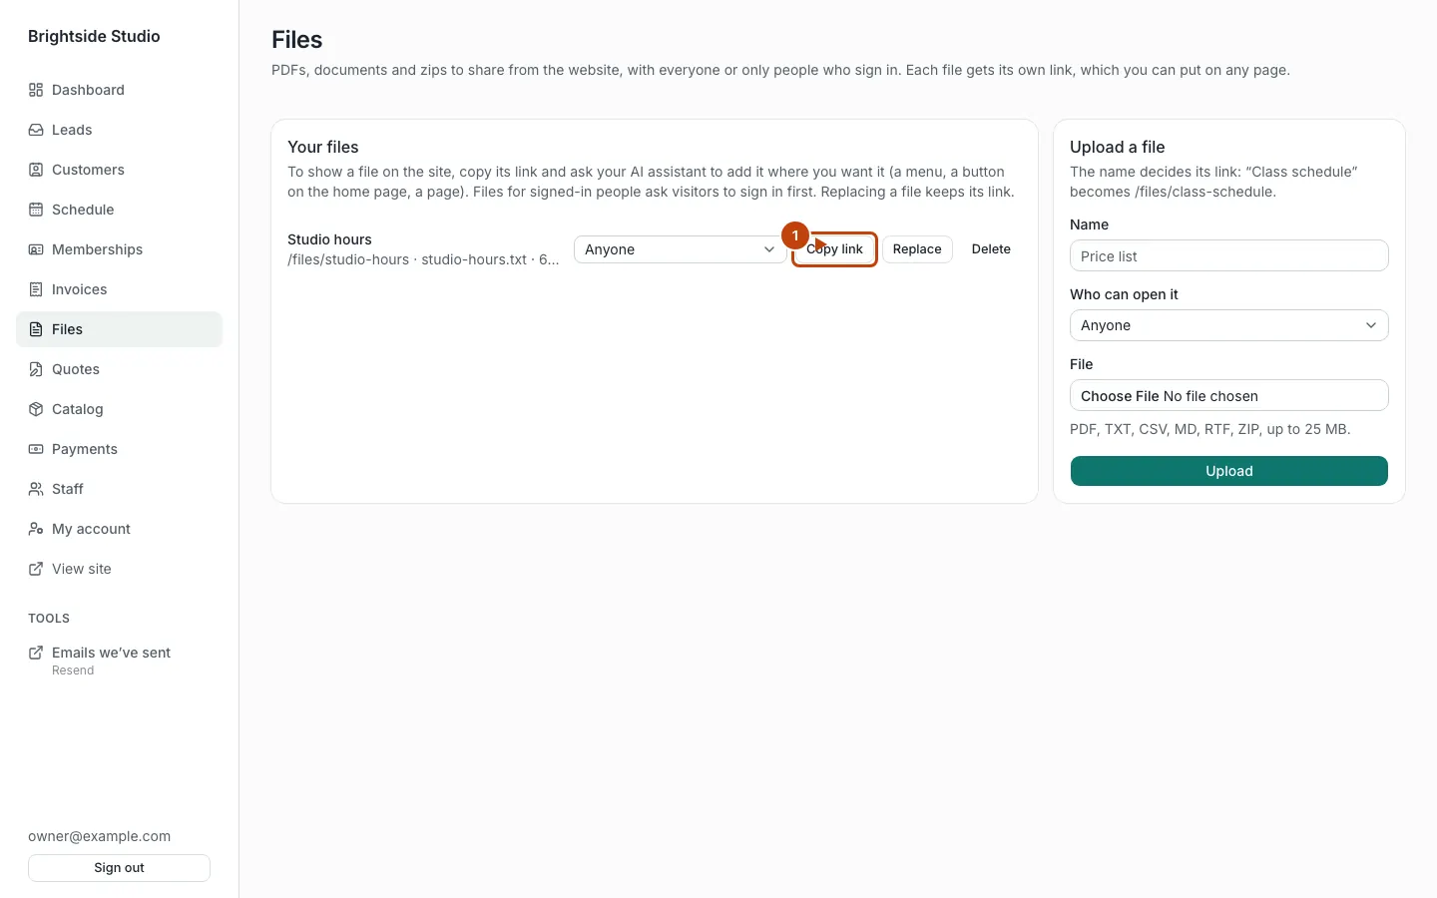Go to Payments page
The width and height of the screenshot is (1437, 898).
[119, 449]
